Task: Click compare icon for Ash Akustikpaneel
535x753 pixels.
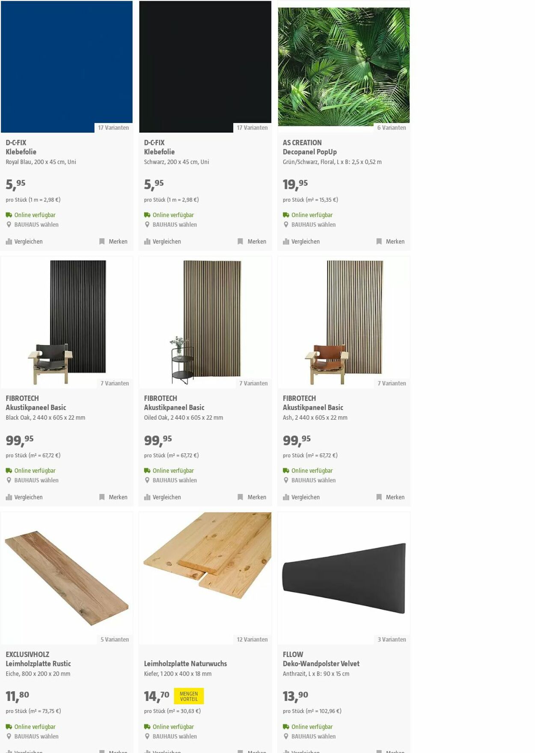Action: click(x=286, y=497)
